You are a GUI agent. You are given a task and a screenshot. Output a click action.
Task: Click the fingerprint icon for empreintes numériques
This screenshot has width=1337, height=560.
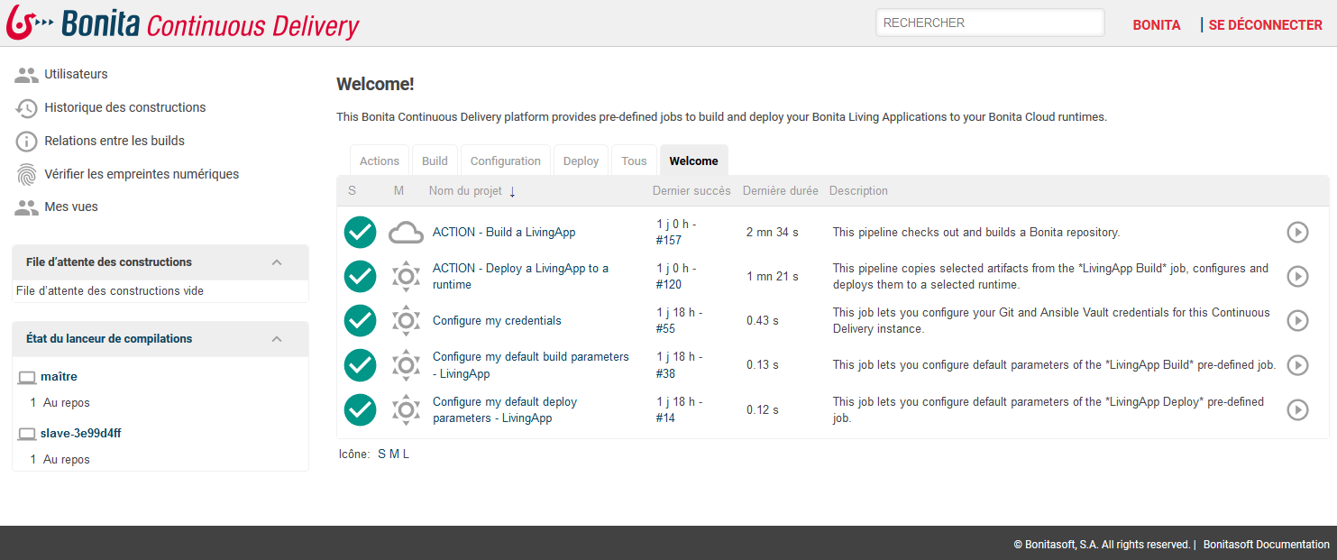point(27,174)
